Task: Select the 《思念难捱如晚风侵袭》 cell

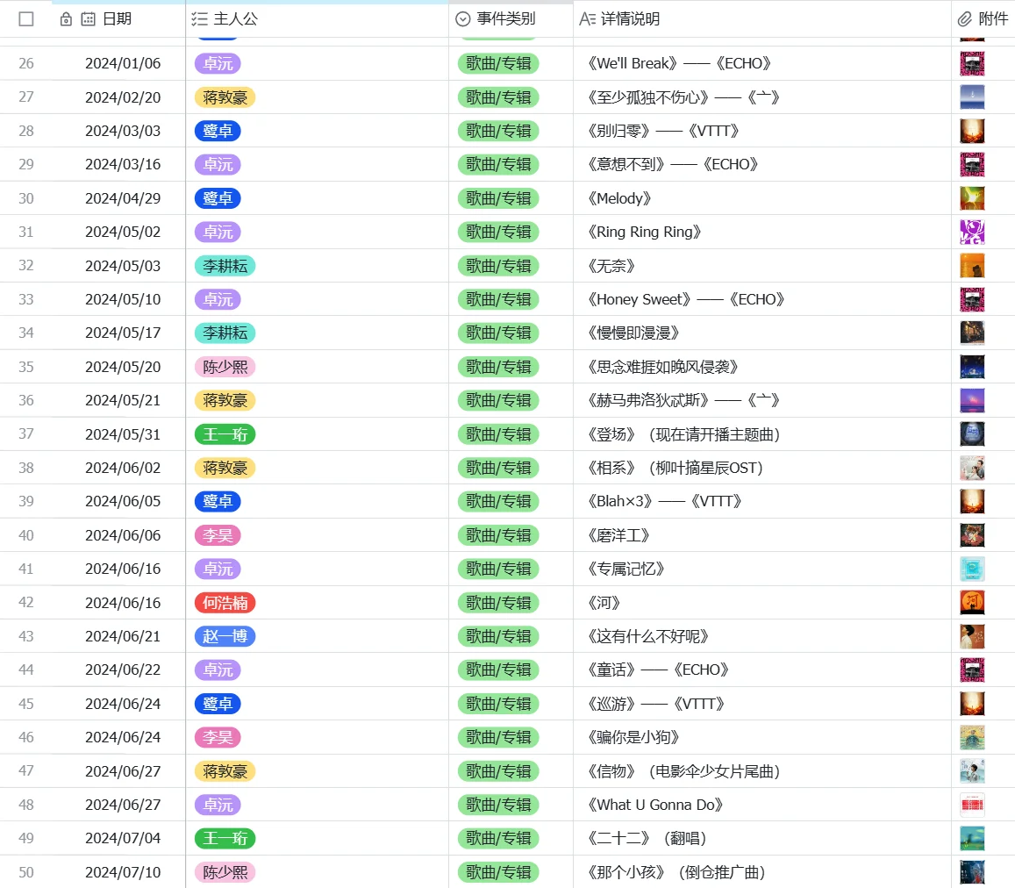Action: pos(761,367)
